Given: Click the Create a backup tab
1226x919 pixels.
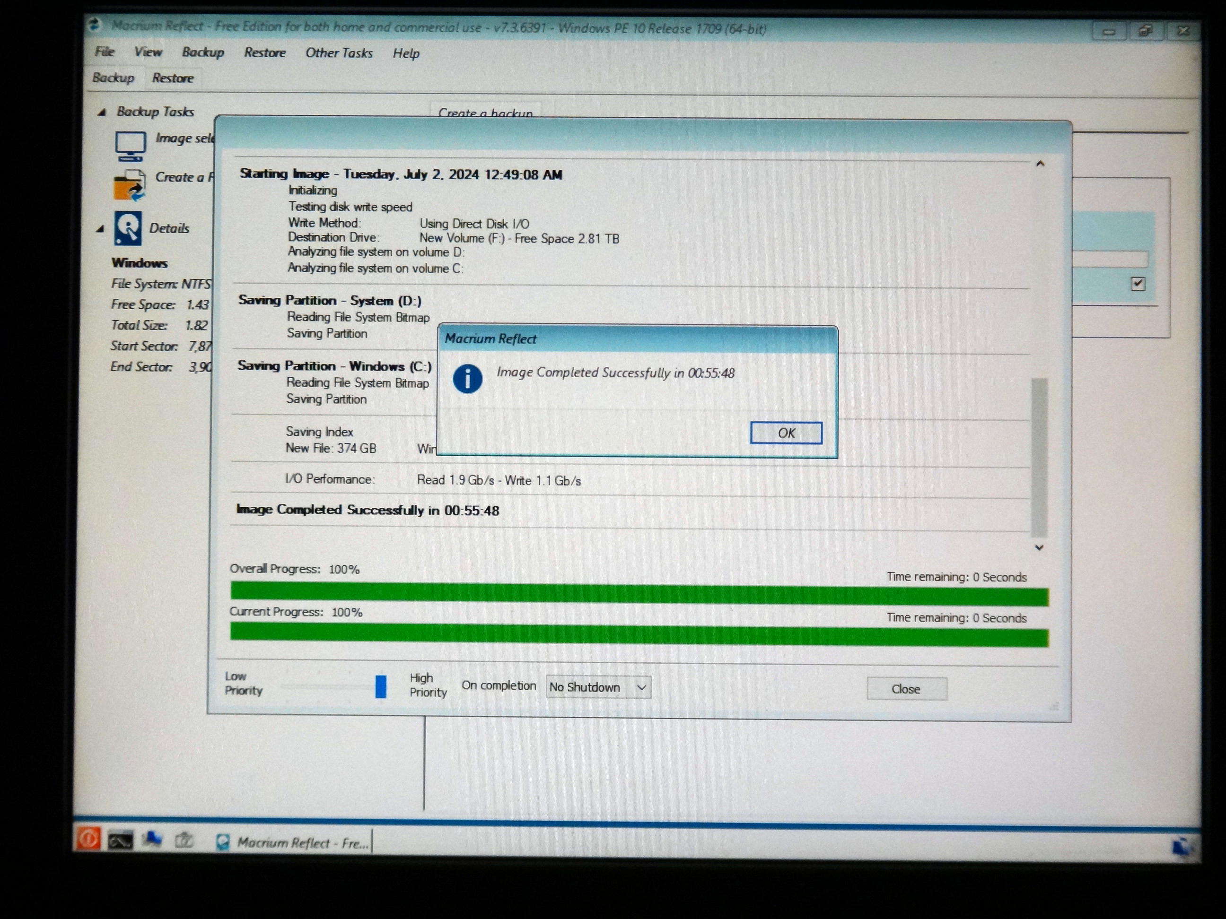Looking at the screenshot, I should [485, 112].
